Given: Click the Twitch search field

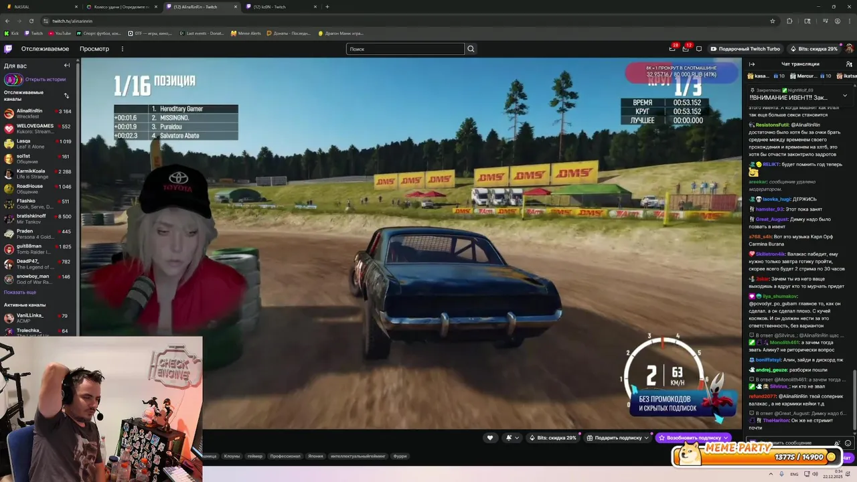Looking at the screenshot, I should click(x=405, y=49).
